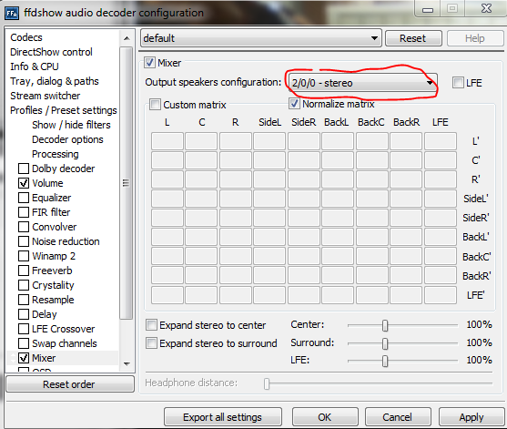
Task: Close the ffdshow configuration window
Action: [x=486, y=9]
